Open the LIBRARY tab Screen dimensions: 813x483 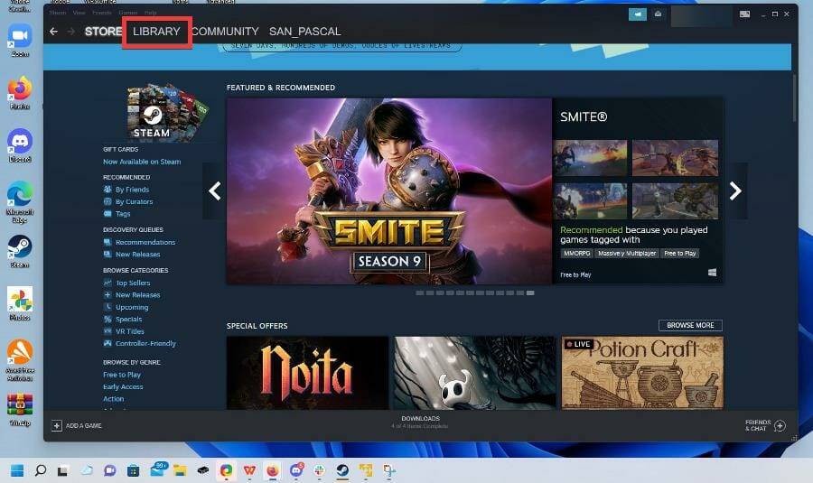(x=156, y=32)
